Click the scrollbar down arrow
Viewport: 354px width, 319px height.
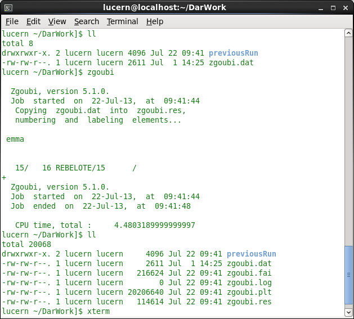348,311
